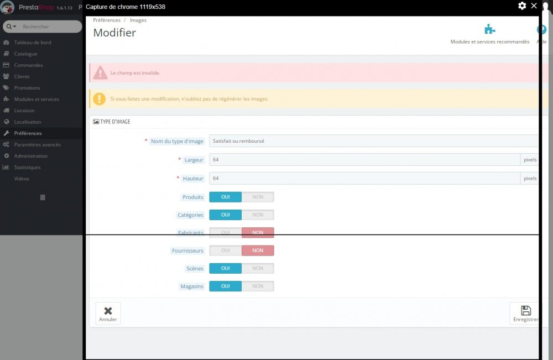Collapse the sidebar using the bars icon
Screen dimensions: 553x360
tap(43, 197)
